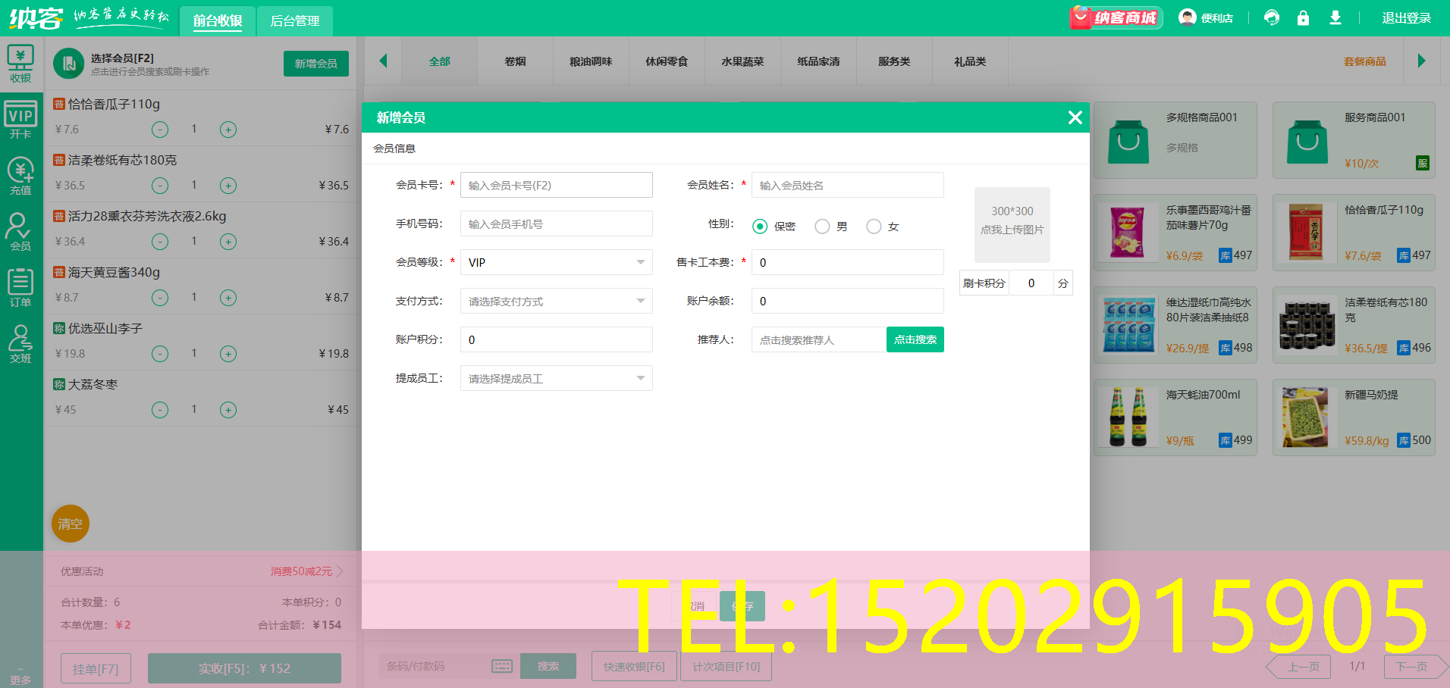Select 保密 gender option
Image resolution: width=1450 pixels, height=688 pixels.
coord(760,227)
